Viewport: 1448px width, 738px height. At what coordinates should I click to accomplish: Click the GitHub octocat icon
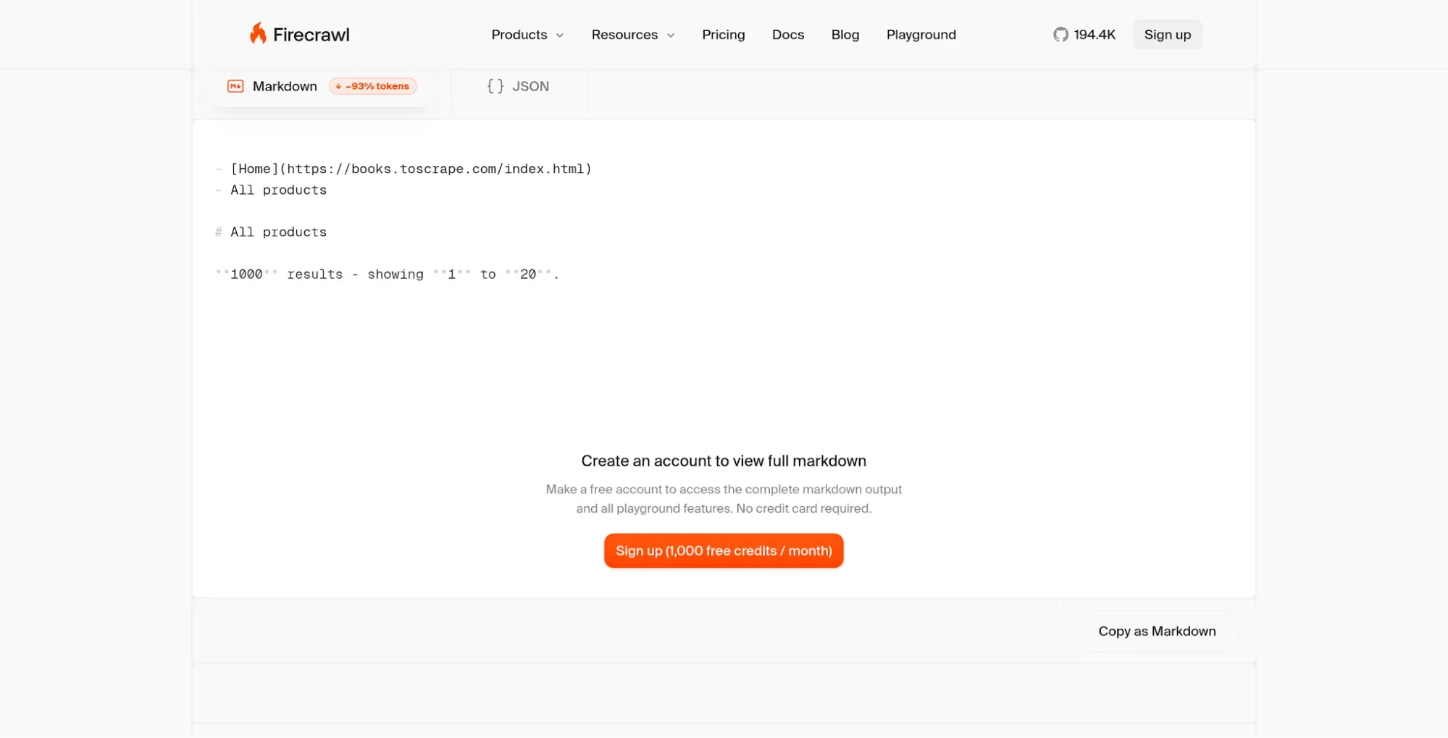click(x=1060, y=35)
